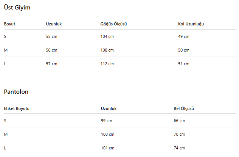239x157 pixels.
Task: Click the Pantolon heading
Action: tap(16, 92)
